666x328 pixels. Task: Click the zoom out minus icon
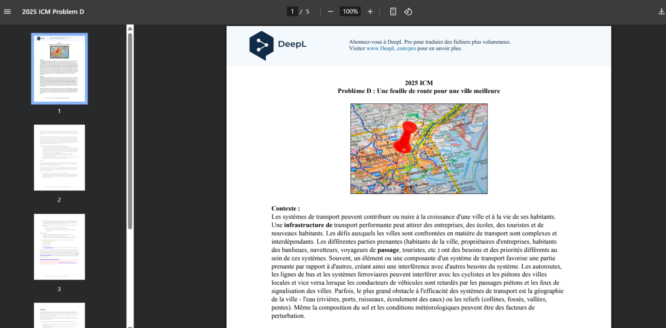[330, 12]
